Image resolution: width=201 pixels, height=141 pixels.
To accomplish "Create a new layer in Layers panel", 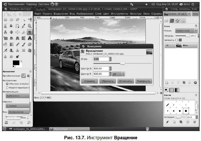I will tap(167, 83).
